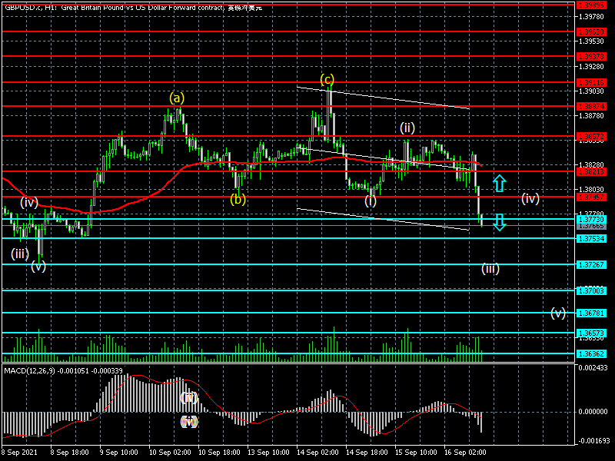Image resolution: width=615 pixels, height=461 pixels.
Task: Select the cyan up arrow object
Action: [499, 183]
